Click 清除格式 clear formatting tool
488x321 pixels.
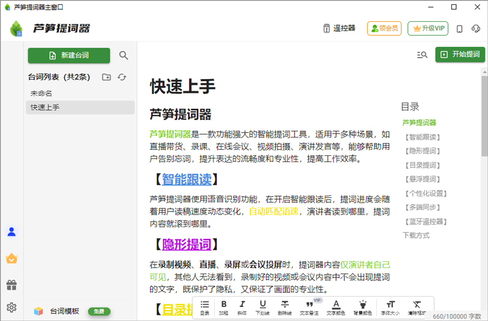[x=417, y=308]
